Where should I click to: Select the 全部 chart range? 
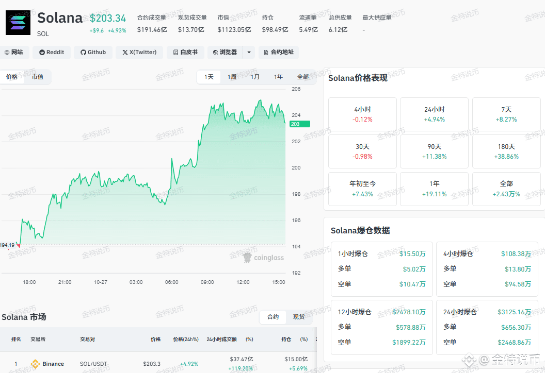tap(303, 77)
